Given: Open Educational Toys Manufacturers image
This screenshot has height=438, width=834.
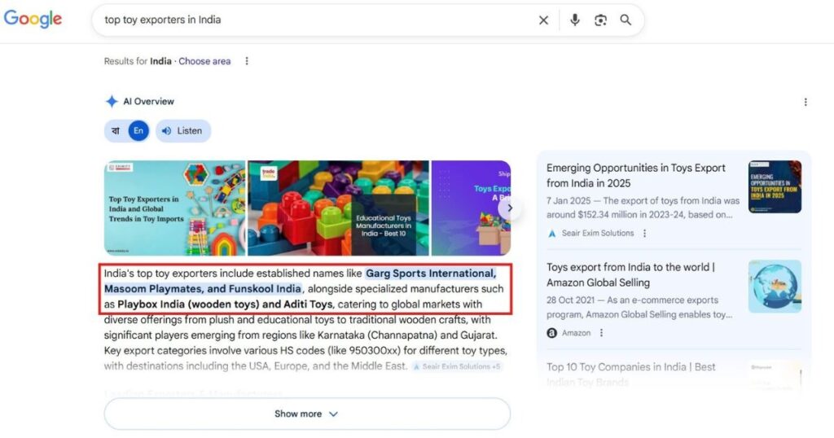Looking at the screenshot, I should point(338,208).
